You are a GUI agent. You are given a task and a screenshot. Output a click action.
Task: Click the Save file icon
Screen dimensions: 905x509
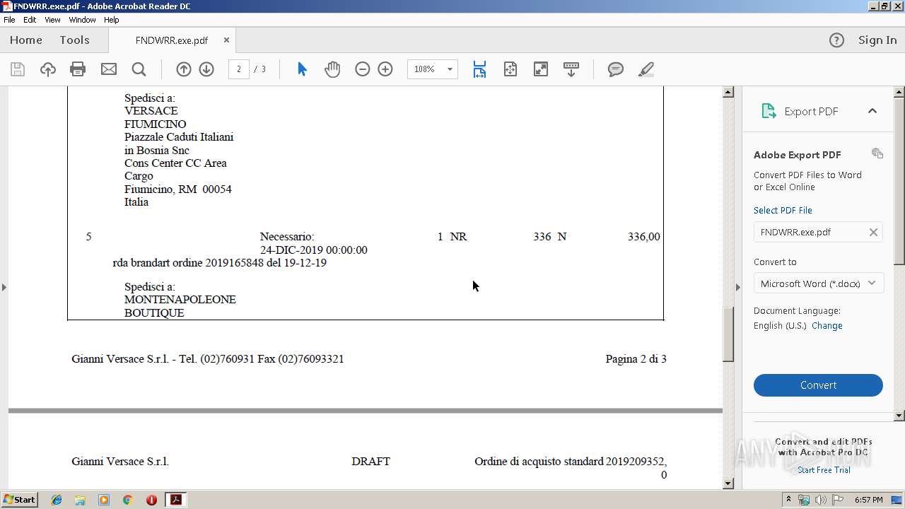pyautogui.click(x=18, y=69)
